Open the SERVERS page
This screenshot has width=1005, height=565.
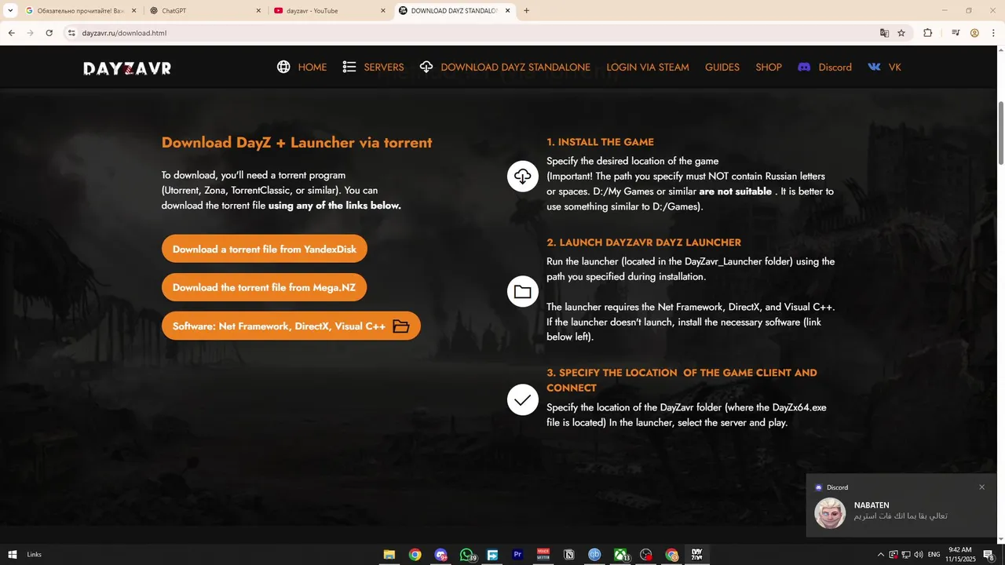pos(384,67)
